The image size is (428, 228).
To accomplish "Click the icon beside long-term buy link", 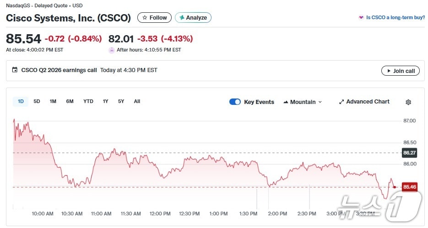I will coord(361,18).
